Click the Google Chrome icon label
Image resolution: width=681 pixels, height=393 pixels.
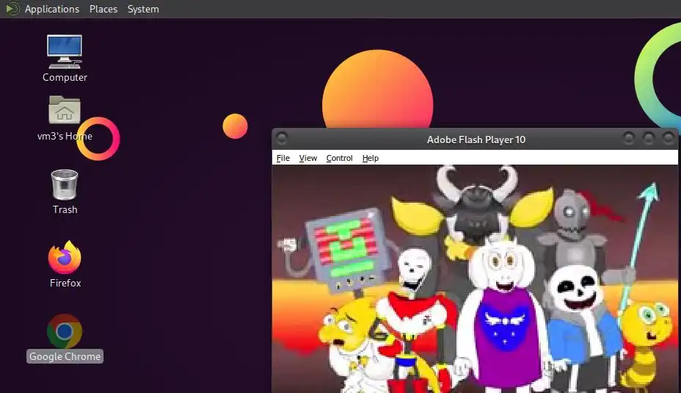pyautogui.click(x=65, y=356)
